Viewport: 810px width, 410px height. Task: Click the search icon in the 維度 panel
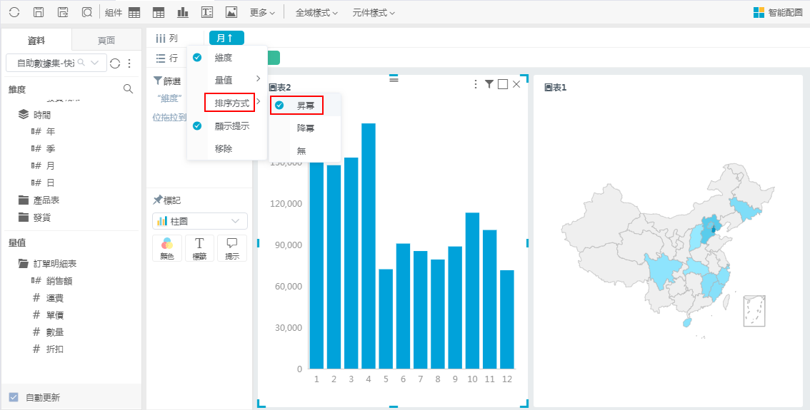pyautogui.click(x=128, y=89)
